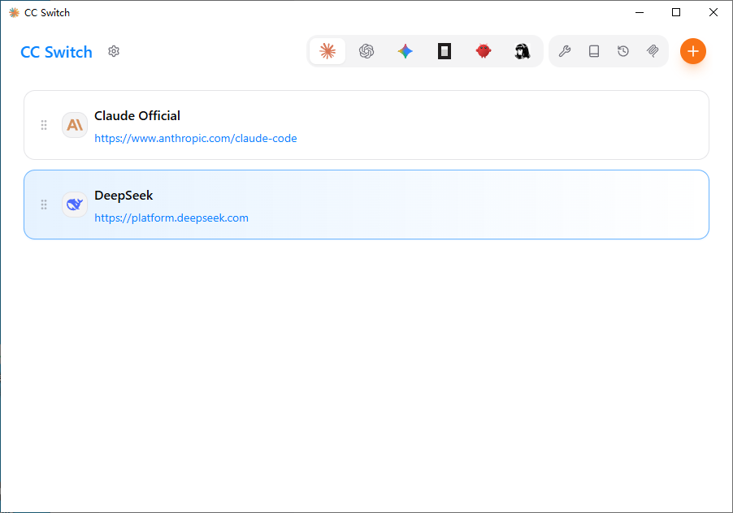
Task: Grab the DeepSeek drag handle
Action: pos(44,205)
